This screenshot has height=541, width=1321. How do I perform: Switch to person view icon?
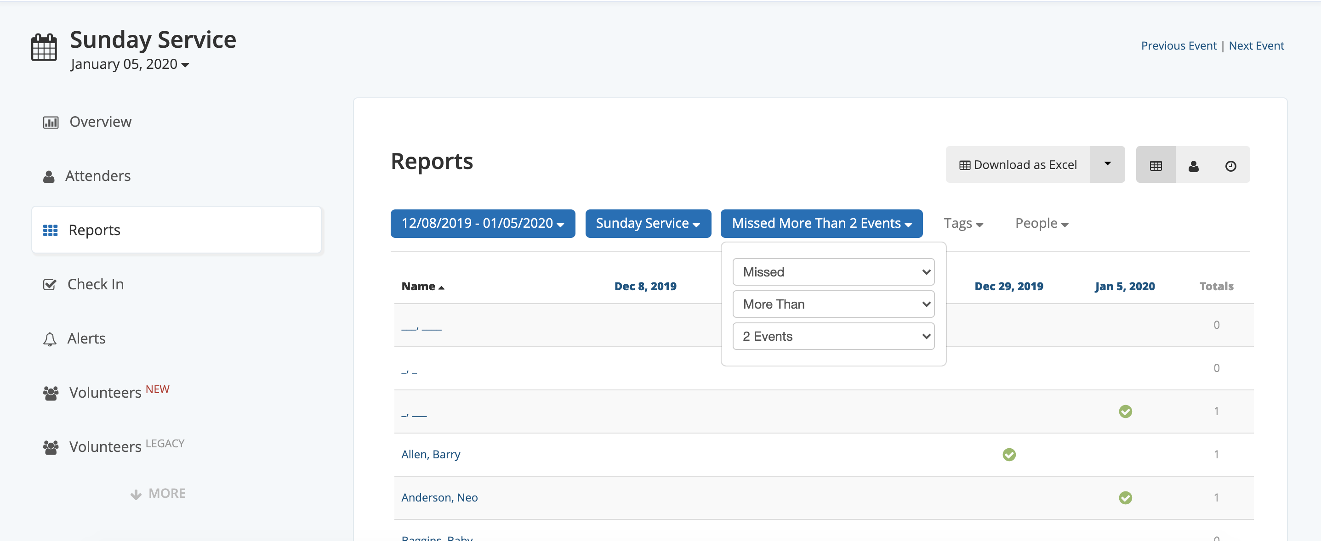click(x=1194, y=165)
